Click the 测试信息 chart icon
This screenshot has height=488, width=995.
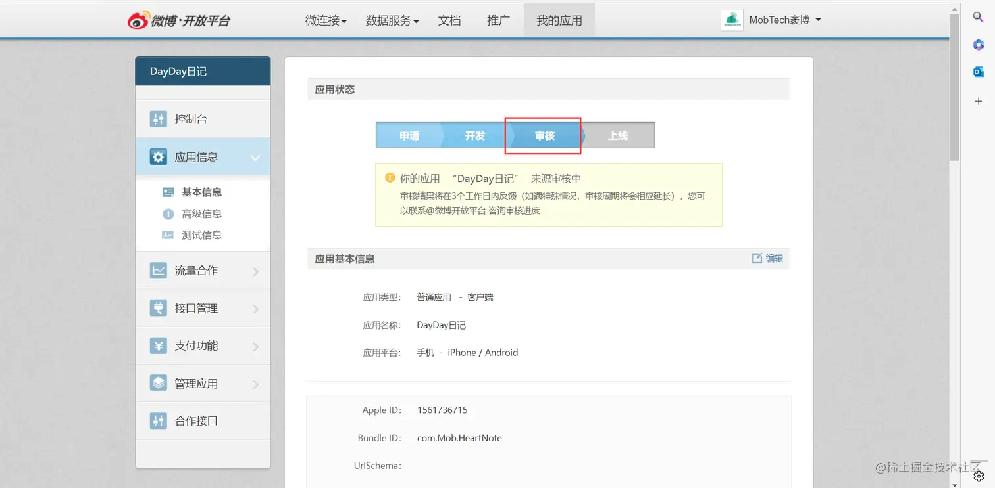tap(168, 234)
